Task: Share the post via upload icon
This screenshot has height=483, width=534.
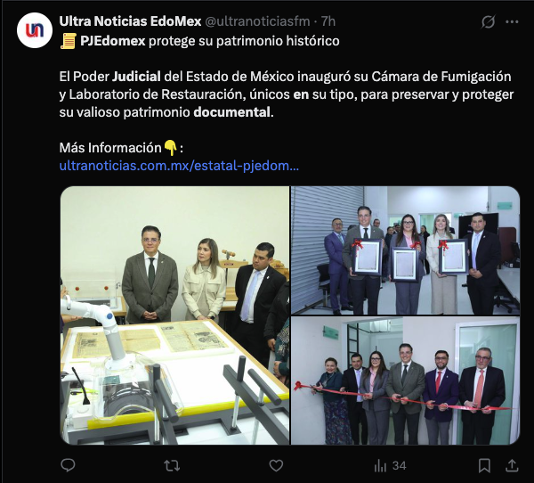Action: 512,465
